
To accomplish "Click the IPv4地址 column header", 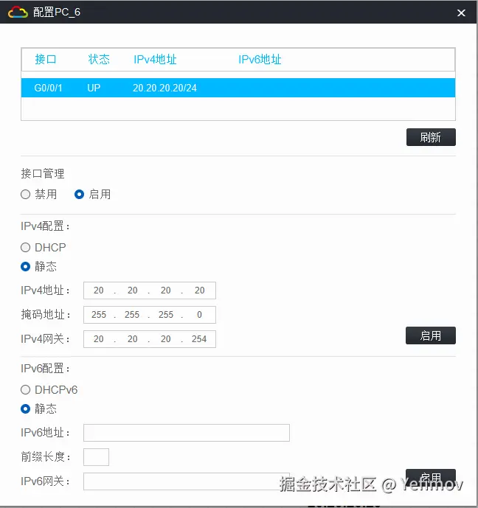I will click(155, 60).
